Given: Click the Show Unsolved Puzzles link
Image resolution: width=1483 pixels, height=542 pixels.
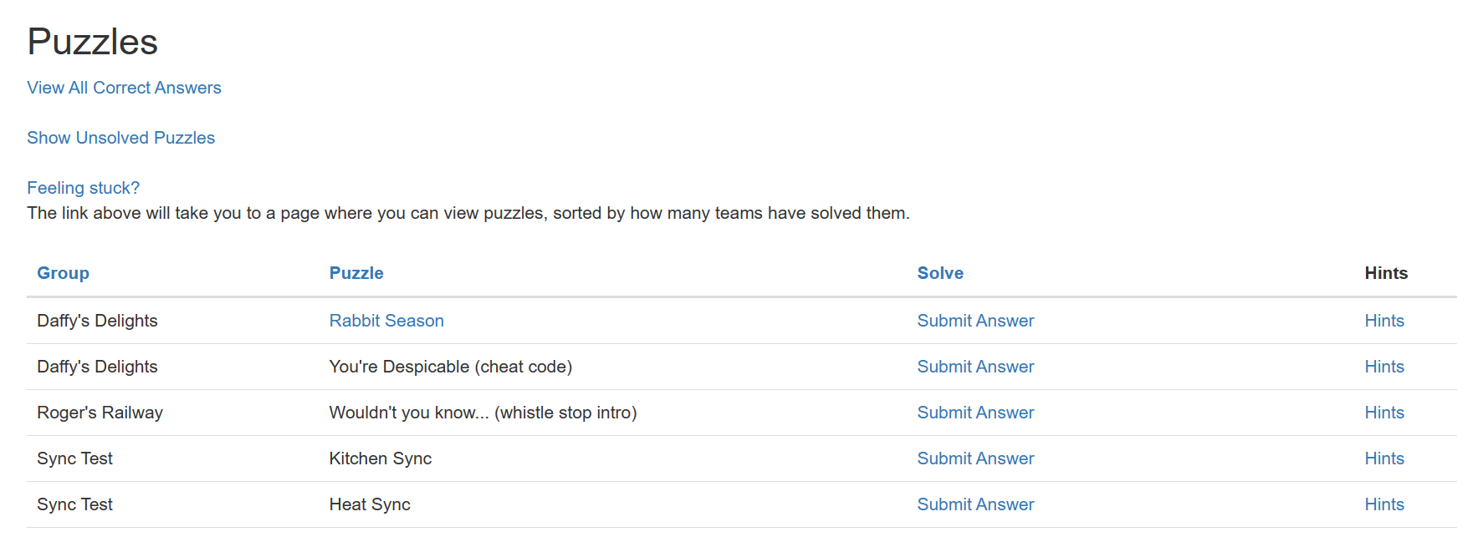Looking at the screenshot, I should click(120, 138).
